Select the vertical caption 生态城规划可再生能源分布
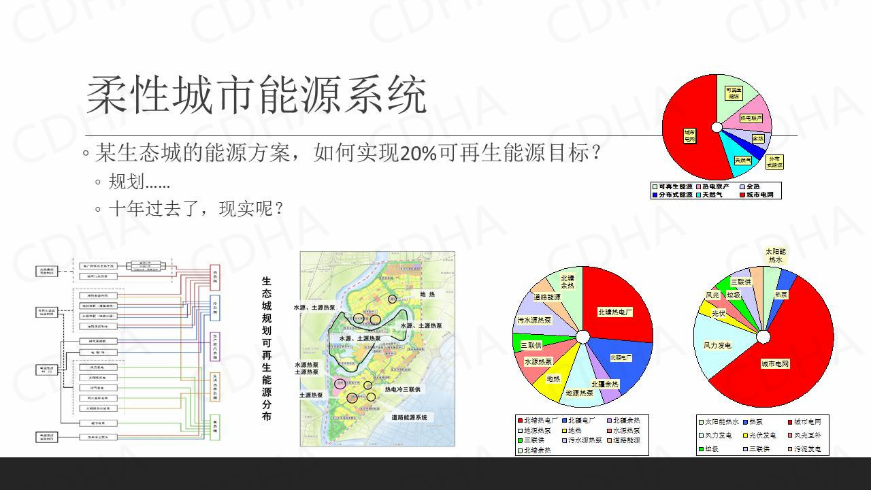This screenshot has height=490, width=871. point(267,348)
